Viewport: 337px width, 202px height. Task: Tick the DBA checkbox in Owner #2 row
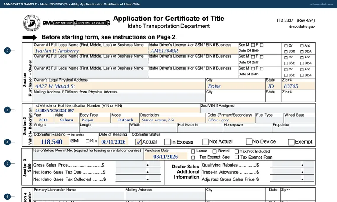302,63
